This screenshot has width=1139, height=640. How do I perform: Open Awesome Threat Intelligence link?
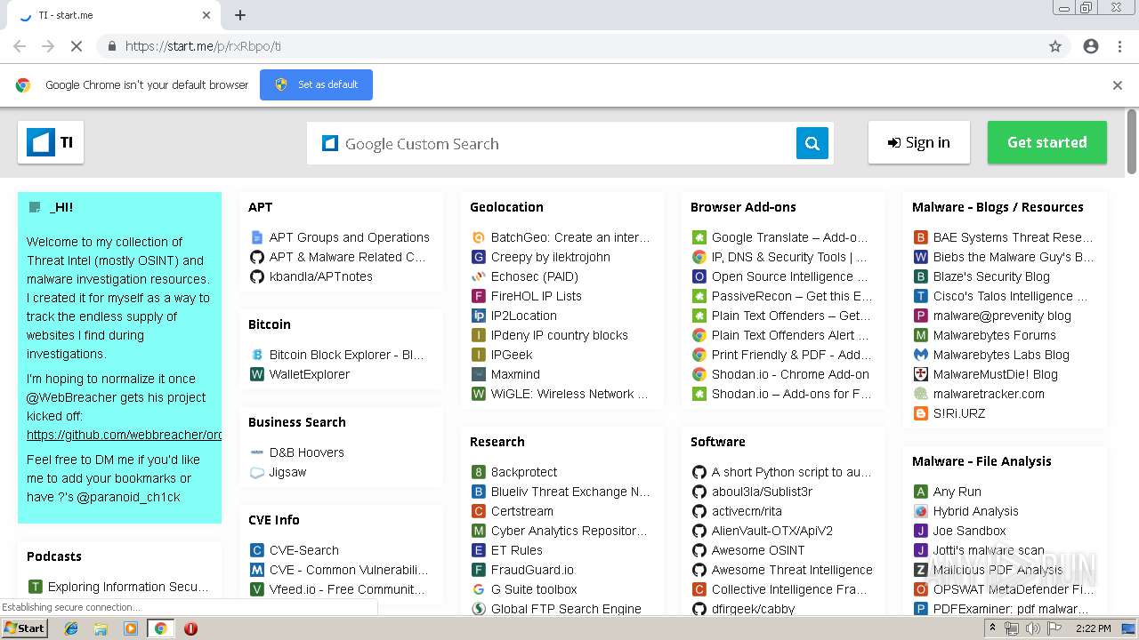[792, 570]
